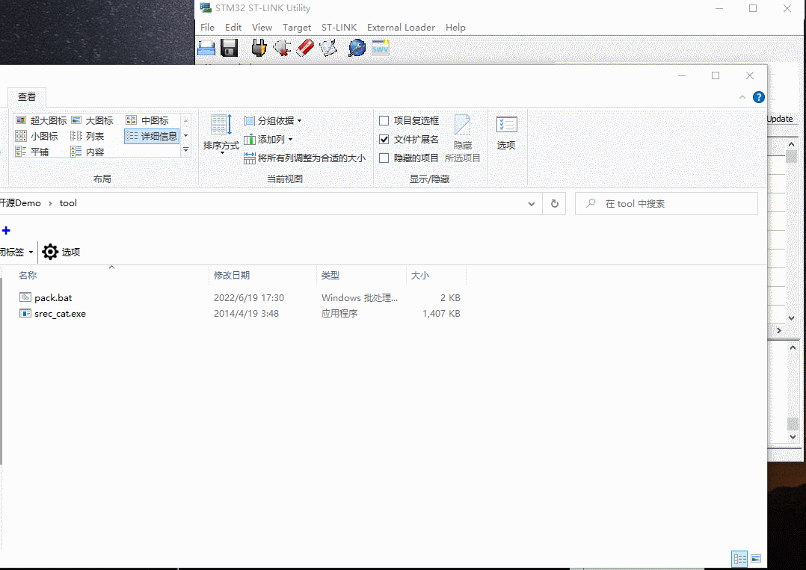Image resolution: width=806 pixels, height=570 pixels.
Task: Enable the 项目复选框 checkbox
Action: pyautogui.click(x=384, y=120)
